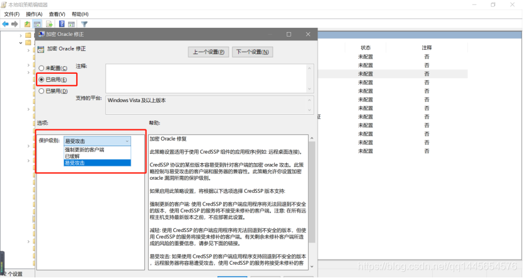
Task: Click the 加密 Oracle 修复 help heading text
Action: tap(168, 139)
